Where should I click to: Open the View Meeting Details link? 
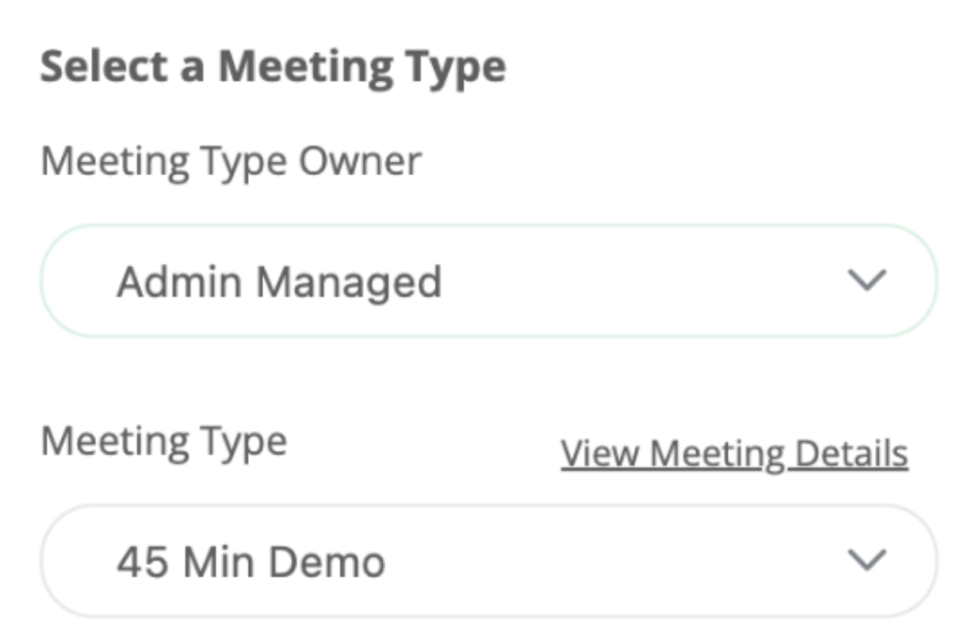pyautogui.click(x=734, y=454)
